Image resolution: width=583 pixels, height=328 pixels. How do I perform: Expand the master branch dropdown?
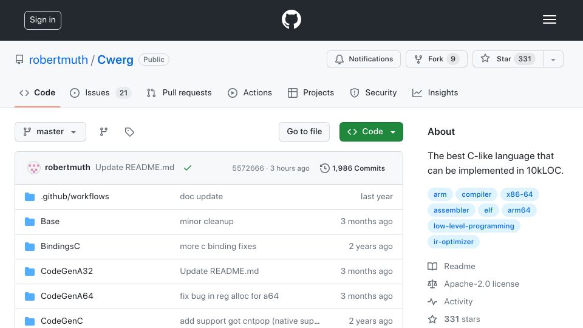(50, 132)
